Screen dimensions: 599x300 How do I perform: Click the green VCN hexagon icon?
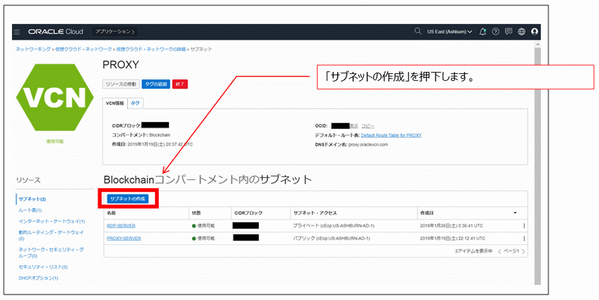55,97
